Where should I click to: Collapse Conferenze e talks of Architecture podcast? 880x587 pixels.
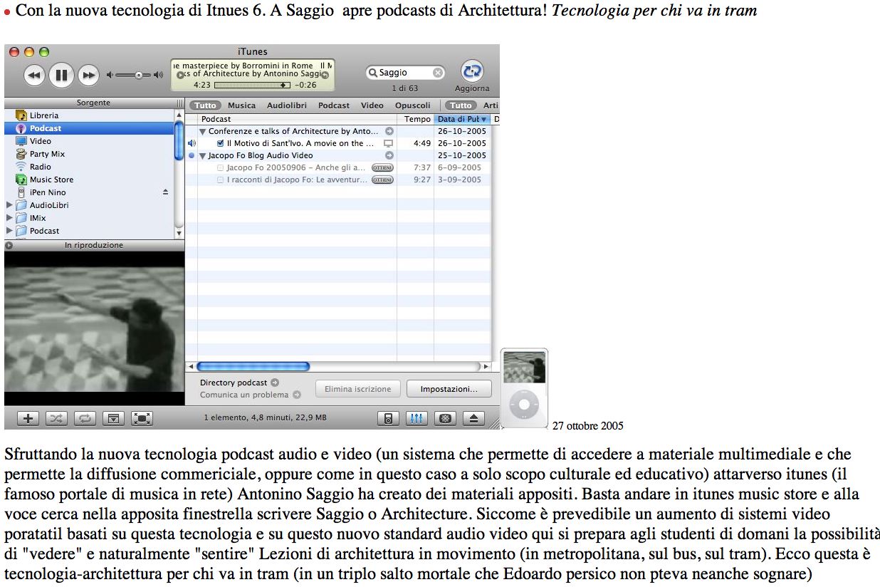point(203,132)
